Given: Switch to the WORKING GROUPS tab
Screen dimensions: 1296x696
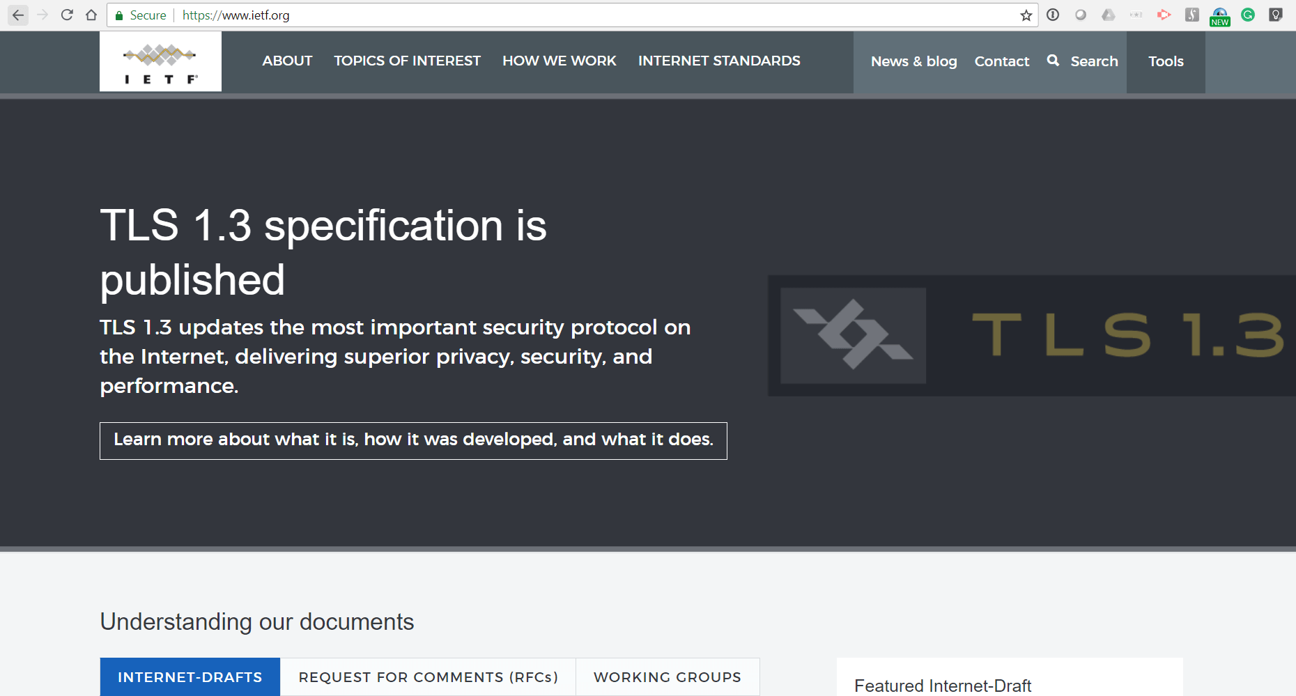Looking at the screenshot, I should (x=667, y=677).
